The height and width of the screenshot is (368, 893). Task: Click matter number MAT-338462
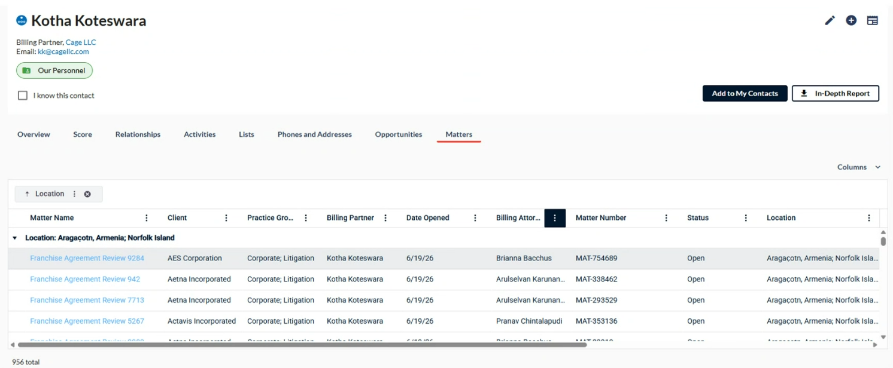coord(596,280)
